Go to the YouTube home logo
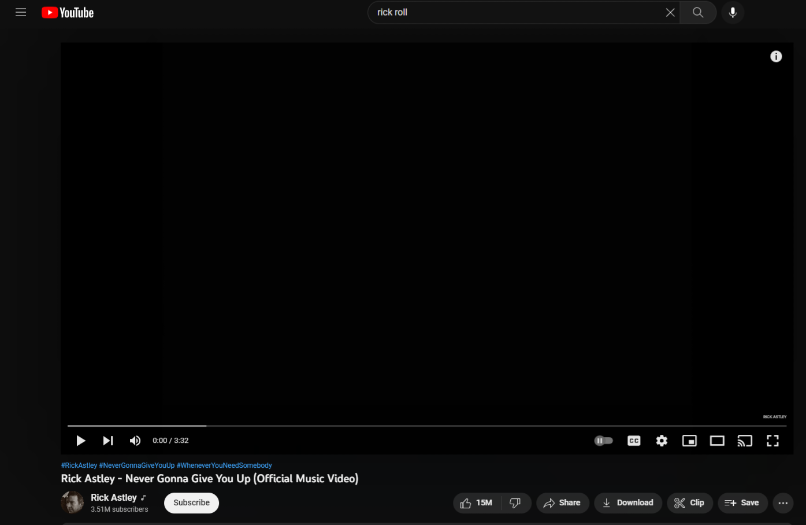This screenshot has height=525, width=806. pyautogui.click(x=68, y=13)
